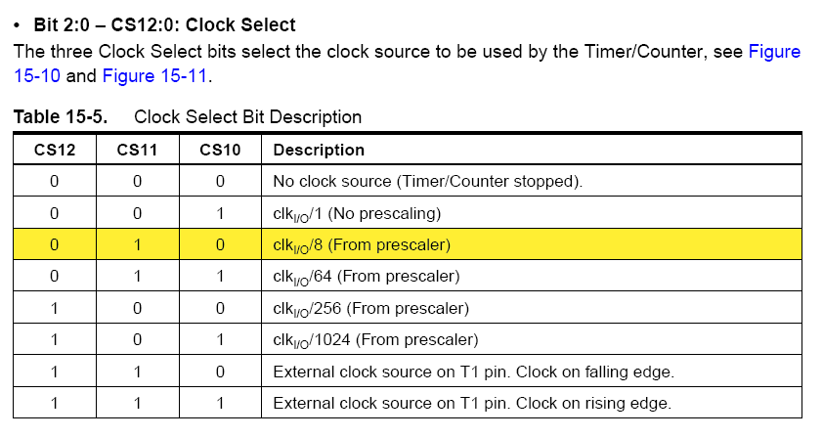Open the Figure 15-11 link
The height and width of the screenshot is (438, 823).
(154, 76)
